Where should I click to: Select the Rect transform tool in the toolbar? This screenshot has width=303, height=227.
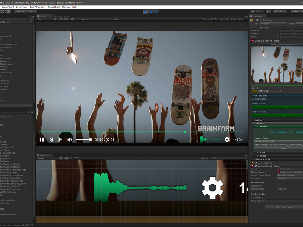click(8, 12)
